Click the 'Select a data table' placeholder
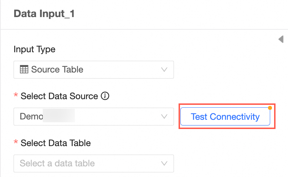Viewport: 288px width, 177px height. click(x=57, y=163)
